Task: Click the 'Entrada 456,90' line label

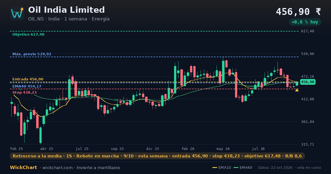Action: pyautogui.click(x=28, y=79)
